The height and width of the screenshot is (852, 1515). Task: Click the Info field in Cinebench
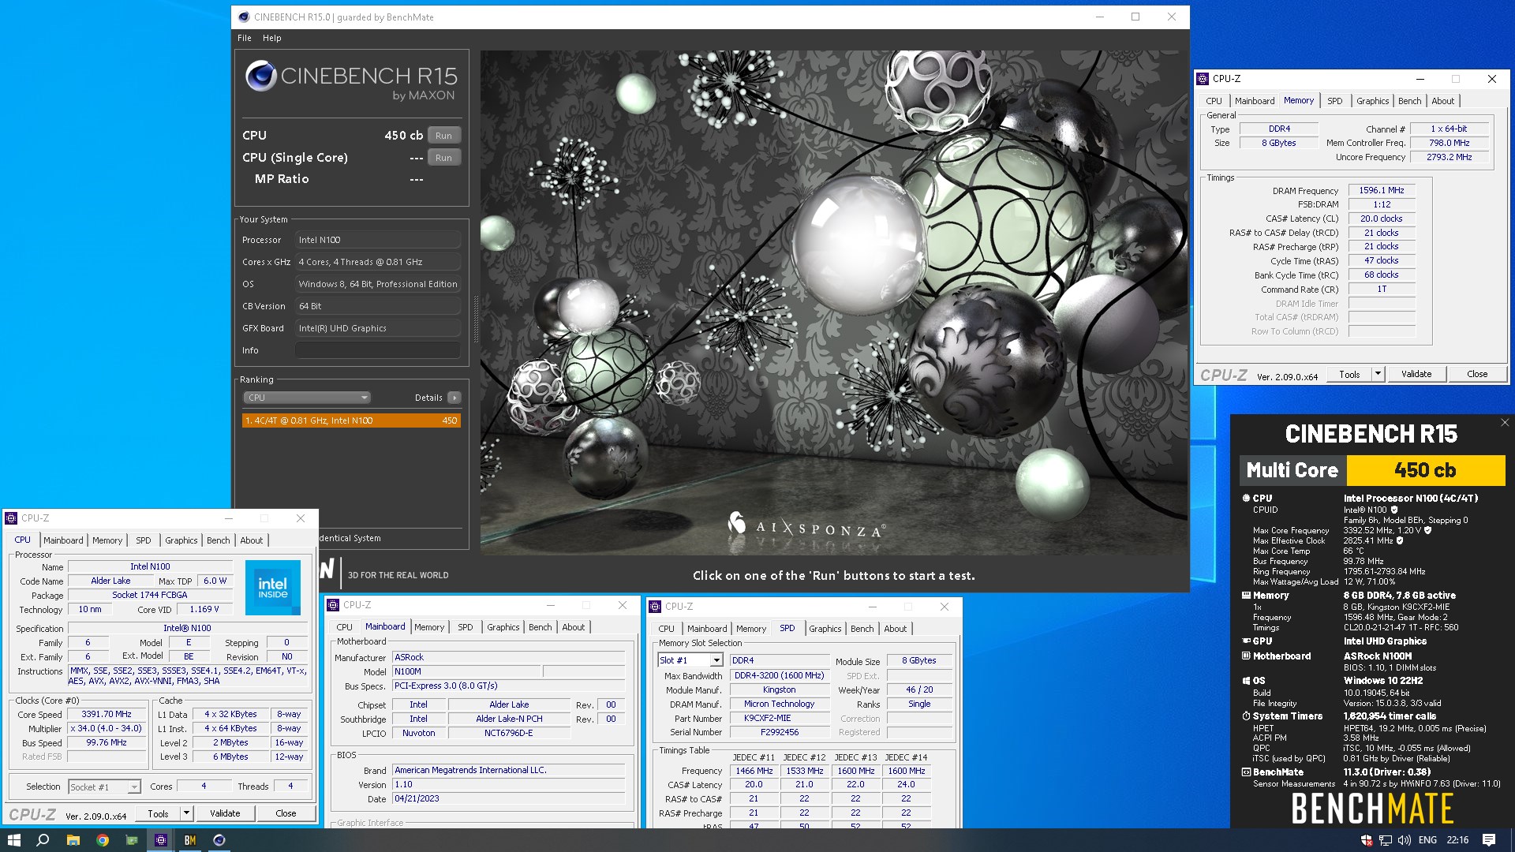(x=378, y=350)
